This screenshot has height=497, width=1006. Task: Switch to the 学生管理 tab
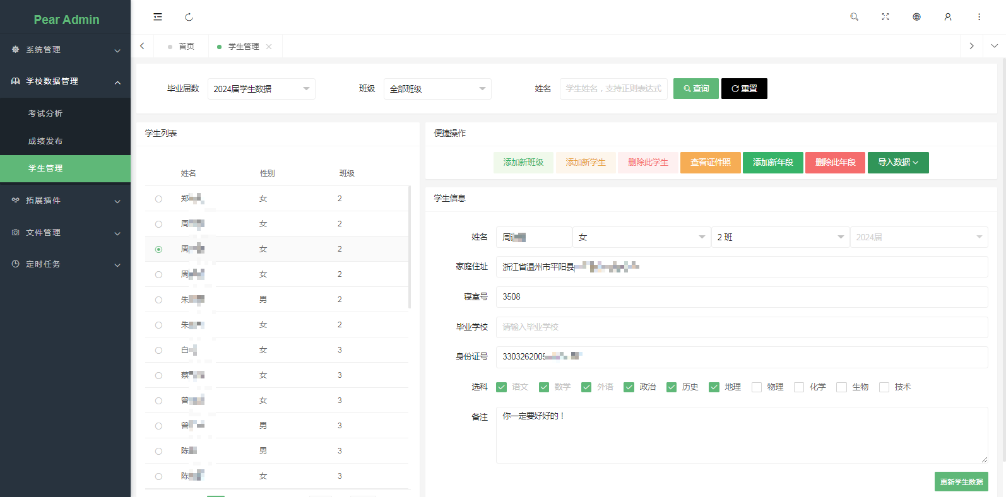pos(244,47)
